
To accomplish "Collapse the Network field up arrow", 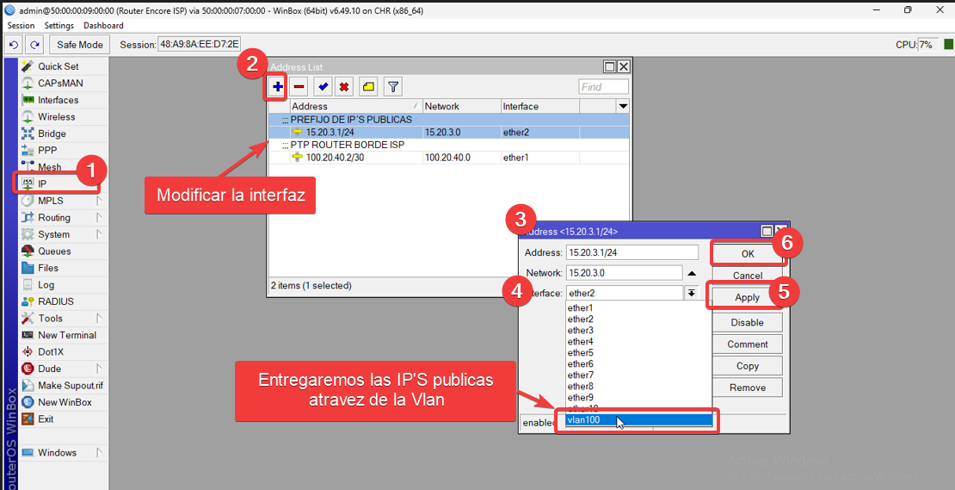I will [691, 273].
